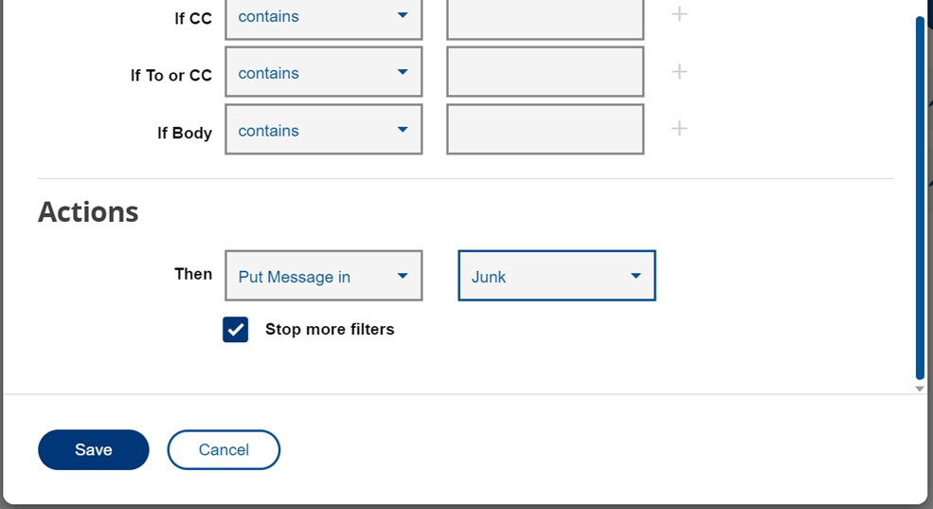Save the filter rule
Screen dimensions: 933x509
(x=94, y=450)
